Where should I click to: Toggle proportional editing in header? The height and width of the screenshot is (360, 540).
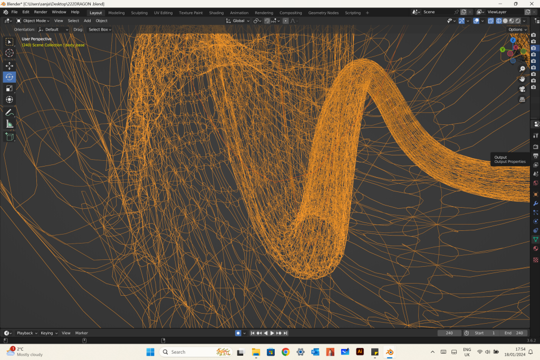[285, 21]
